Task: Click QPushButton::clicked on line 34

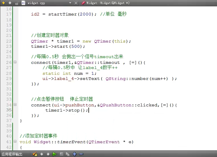Action: point(129,105)
